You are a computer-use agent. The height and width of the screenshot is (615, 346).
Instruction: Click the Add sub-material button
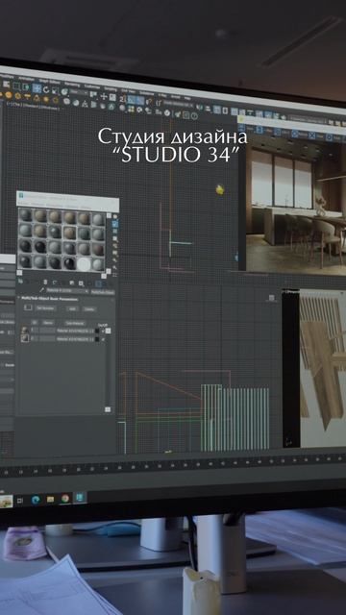coord(73,308)
